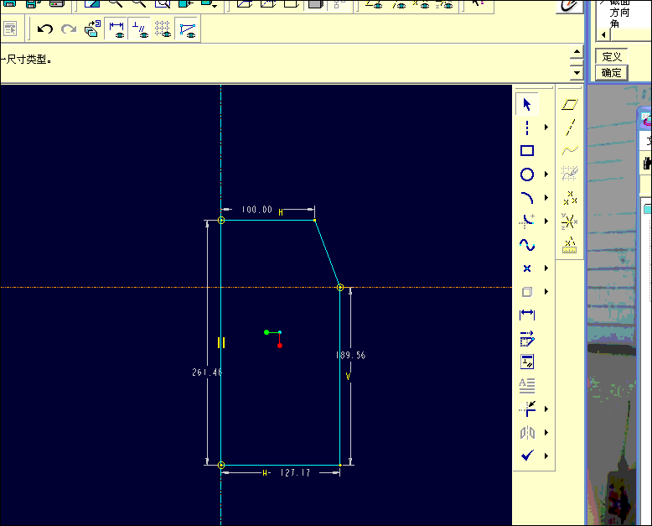
Task: Expand the trim tool flyout arrow
Action: [x=546, y=409]
